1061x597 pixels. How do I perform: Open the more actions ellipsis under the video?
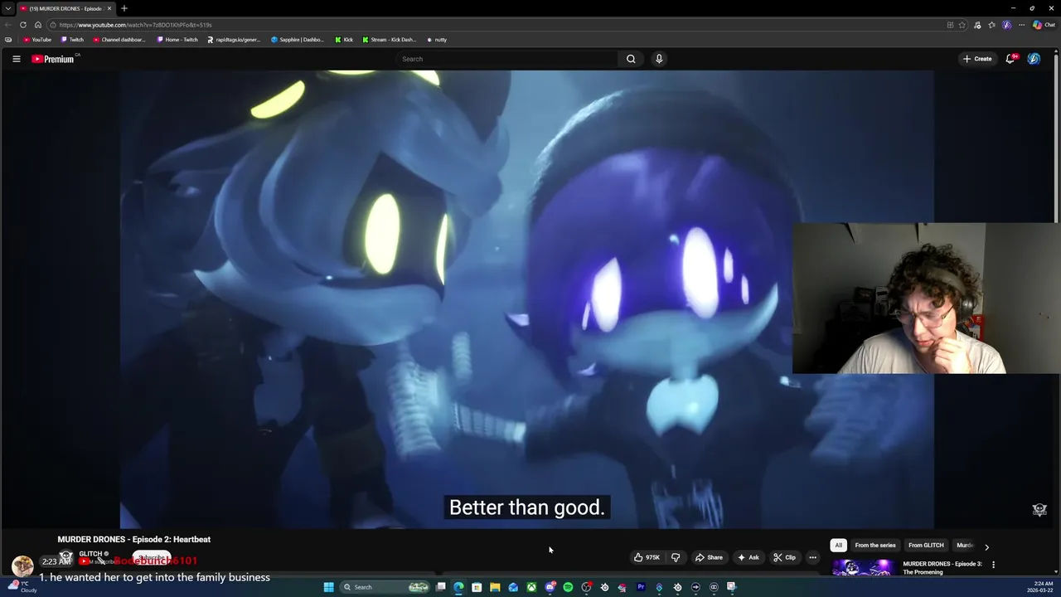pyautogui.click(x=813, y=557)
